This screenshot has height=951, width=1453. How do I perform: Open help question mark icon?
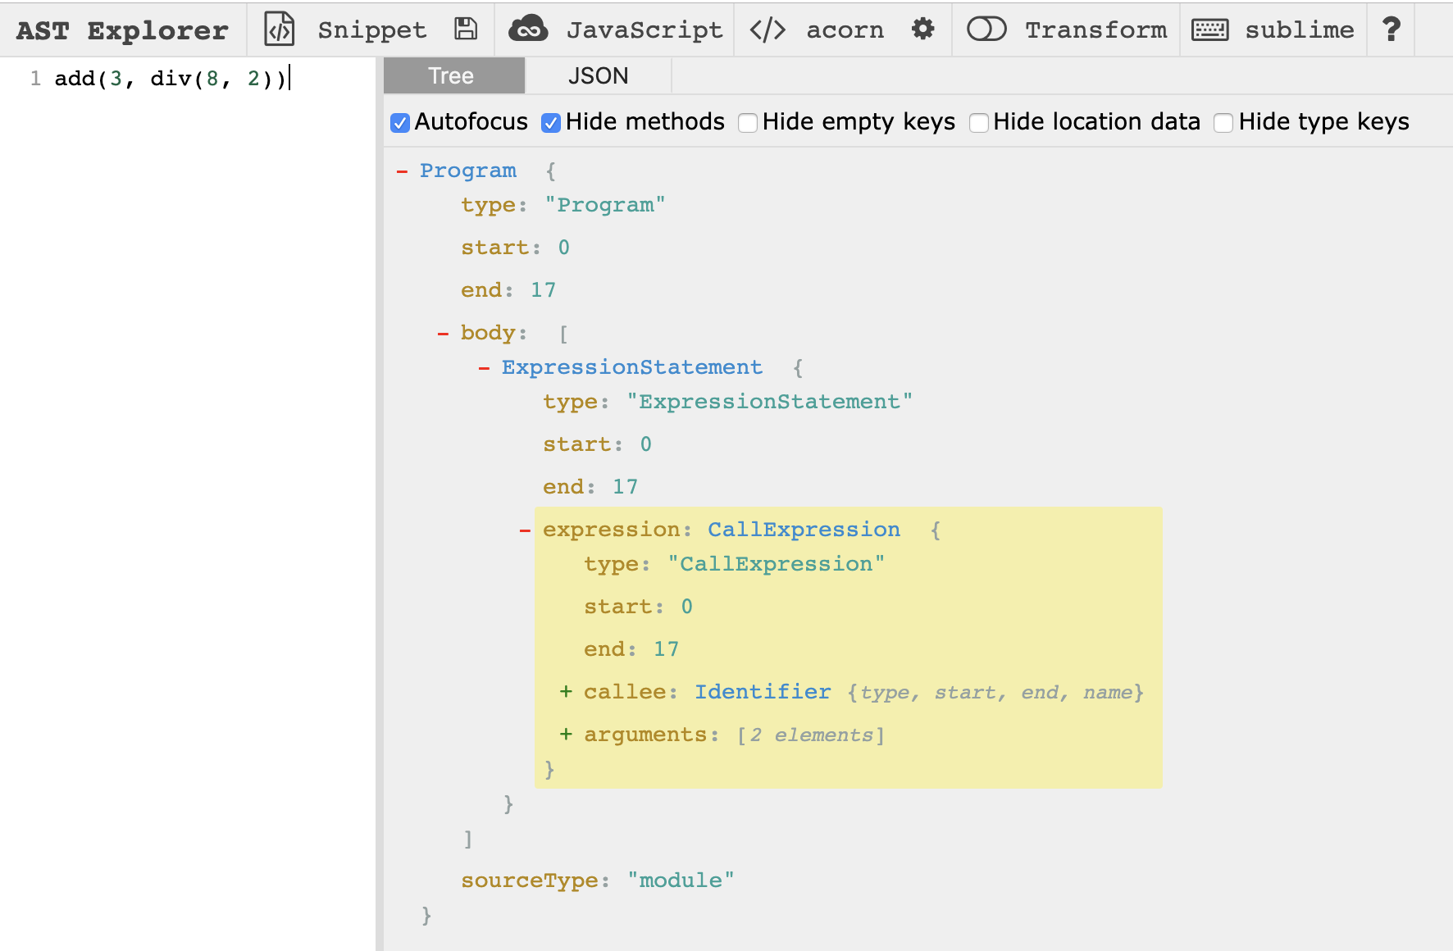(1391, 30)
